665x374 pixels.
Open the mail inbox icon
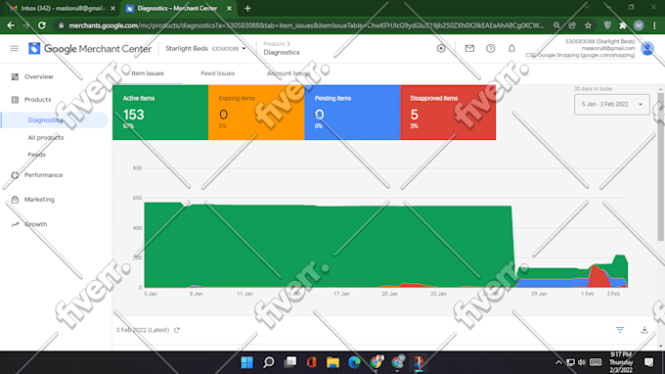pos(469,48)
